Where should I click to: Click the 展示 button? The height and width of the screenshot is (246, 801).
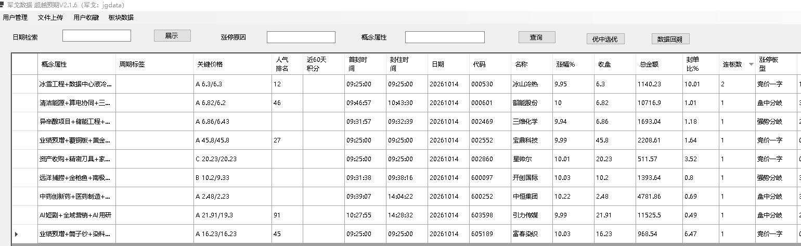point(172,36)
